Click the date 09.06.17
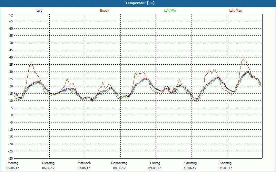Image resolution: width=276 pixels, height=172 pixels. click(155, 168)
